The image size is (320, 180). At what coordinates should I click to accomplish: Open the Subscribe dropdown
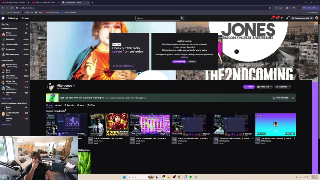tap(283, 87)
